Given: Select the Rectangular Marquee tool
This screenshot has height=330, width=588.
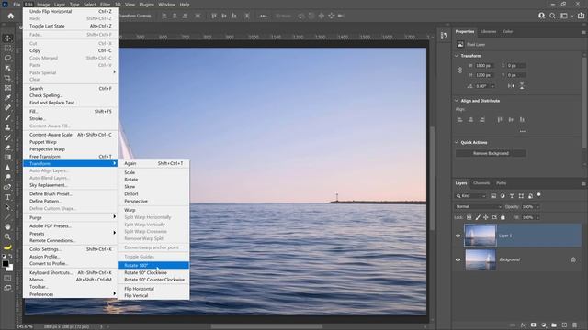Looking at the screenshot, I should [7, 49].
